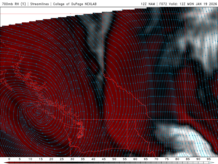The width and height of the screenshot is (218, 164).
Task: Click the "5" value on the color scale
Action: (x=20, y=159)
